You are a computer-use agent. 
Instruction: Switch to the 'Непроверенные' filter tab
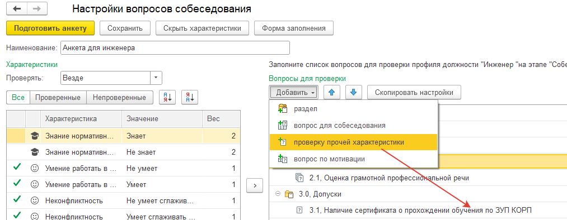[x=119, y=97]
